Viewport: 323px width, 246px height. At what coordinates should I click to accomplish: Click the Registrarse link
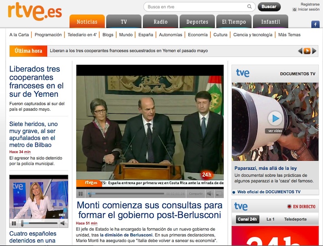click(x=310, y=4)
